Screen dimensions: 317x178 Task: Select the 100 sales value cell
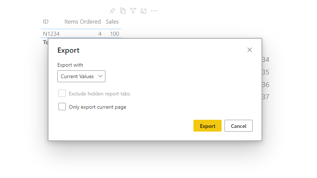pos(114,34)
